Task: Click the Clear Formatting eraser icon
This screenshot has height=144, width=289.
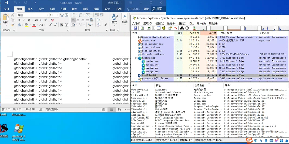Action: pyautogui.click(x=52, y=20)
